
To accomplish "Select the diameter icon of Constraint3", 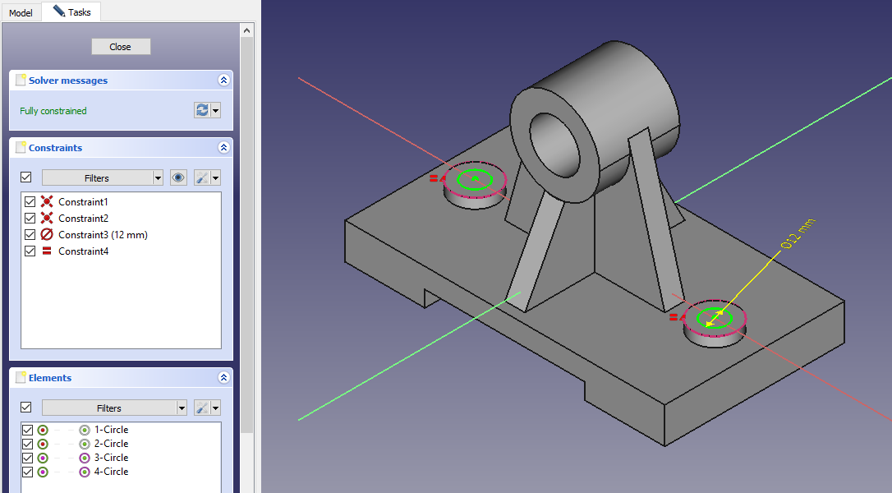I will 47,235.
